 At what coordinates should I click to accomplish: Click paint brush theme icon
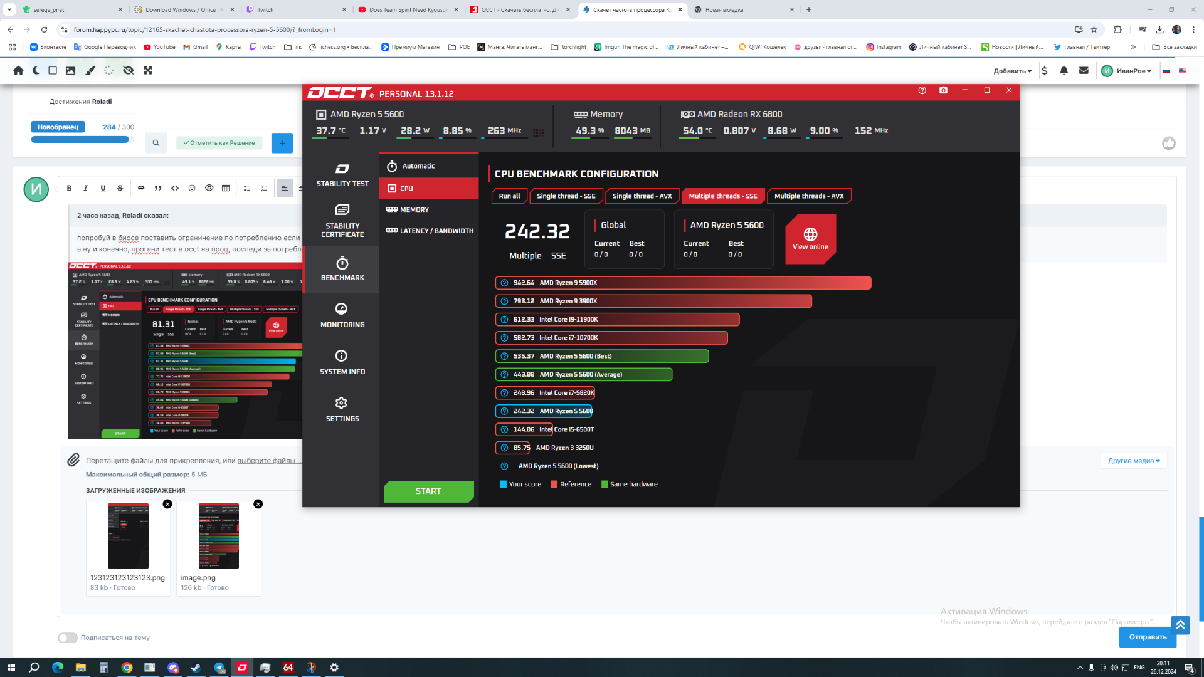click(90, 71)
